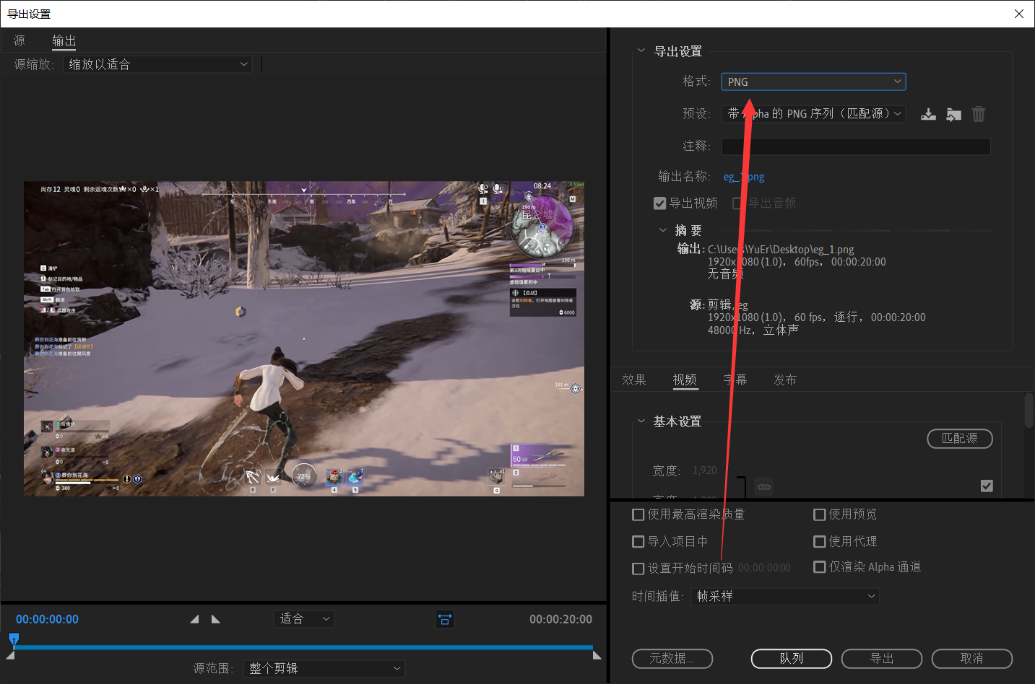Collapse the 基本设置 section

point(641,421)
